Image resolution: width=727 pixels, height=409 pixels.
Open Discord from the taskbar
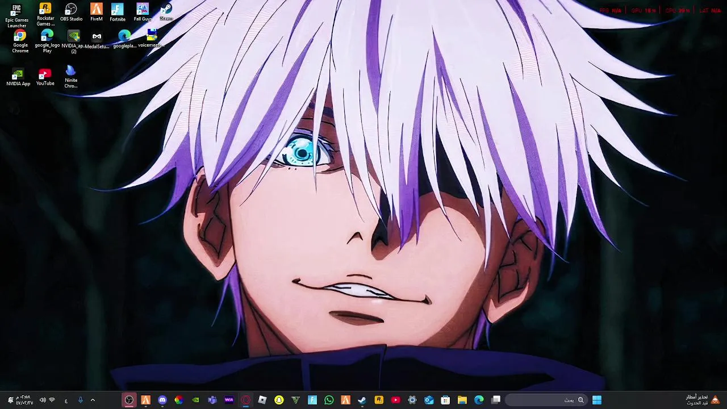(x=162, y=400)
